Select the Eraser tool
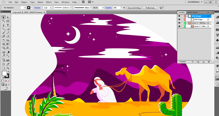219x116 pixels. pyautogui.click(x=8, y=36)
